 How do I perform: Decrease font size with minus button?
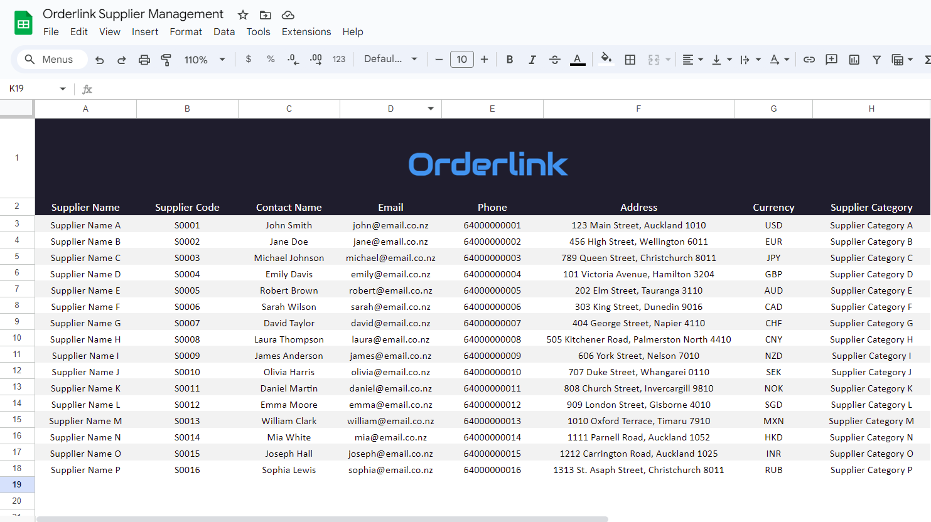click(x=439, y=59)
